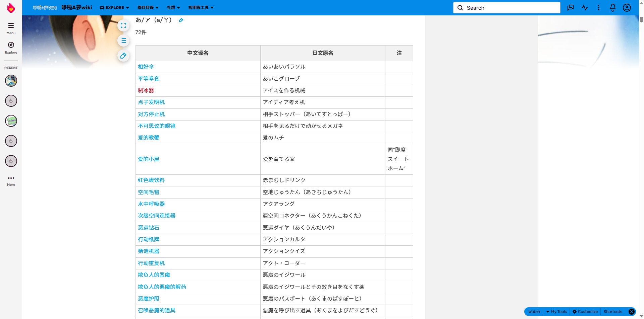Expand the My Tools menu at the bottom
This screenshot has width=644, height=319.
(x=556, y=312)
